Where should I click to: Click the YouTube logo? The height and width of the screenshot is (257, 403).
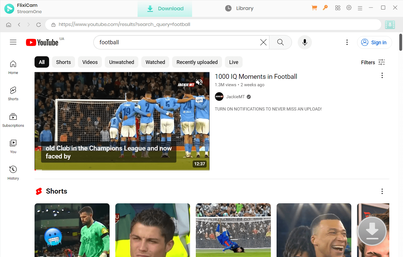42,43
